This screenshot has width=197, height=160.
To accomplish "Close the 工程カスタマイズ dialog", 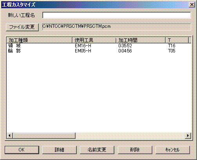I will (x=192, y=5).
